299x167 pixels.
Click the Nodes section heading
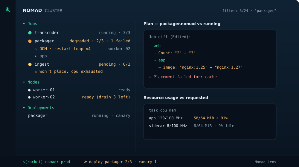pos(33,82)
